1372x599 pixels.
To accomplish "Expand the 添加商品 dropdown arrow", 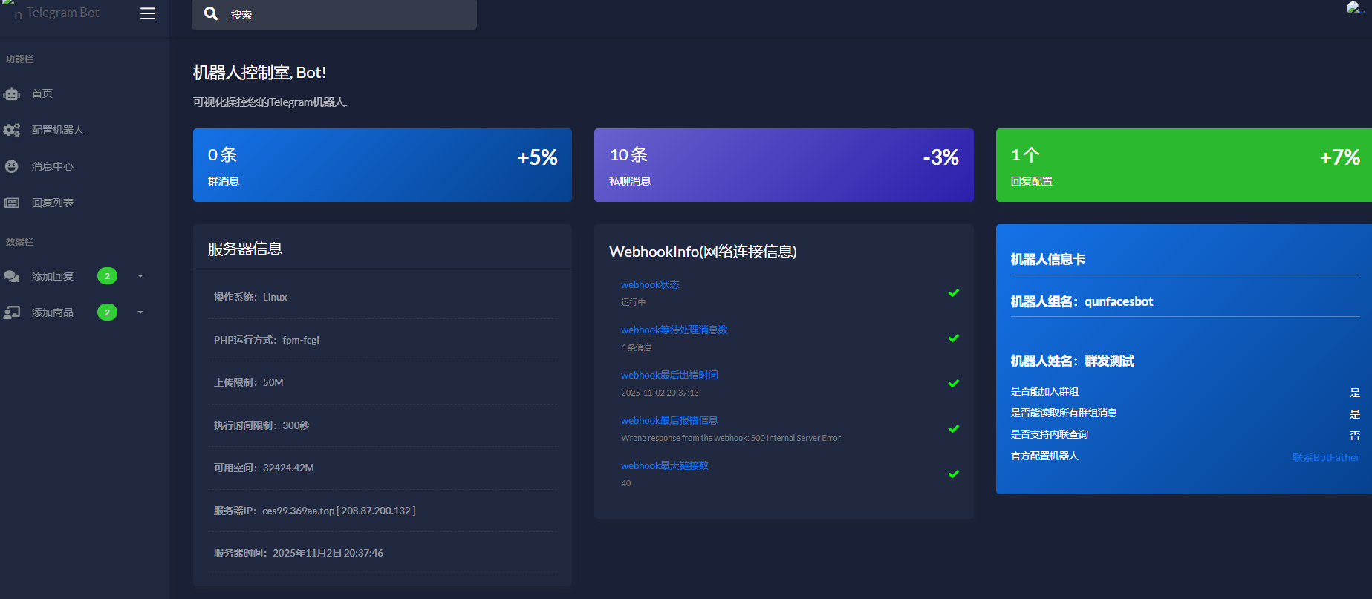I will pyautogui.click(x=140, y=312).
